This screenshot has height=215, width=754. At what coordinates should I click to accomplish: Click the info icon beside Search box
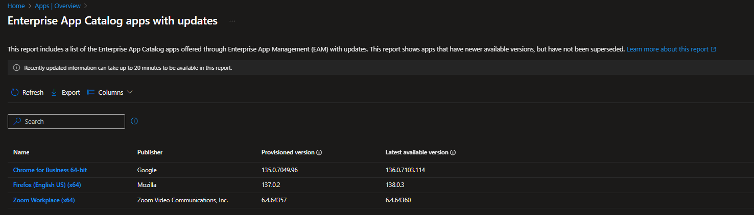(x=134, y=121)
